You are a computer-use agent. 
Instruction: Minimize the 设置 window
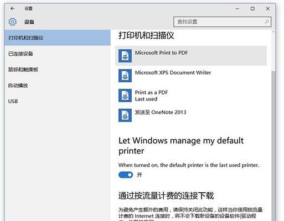(237, 9)
